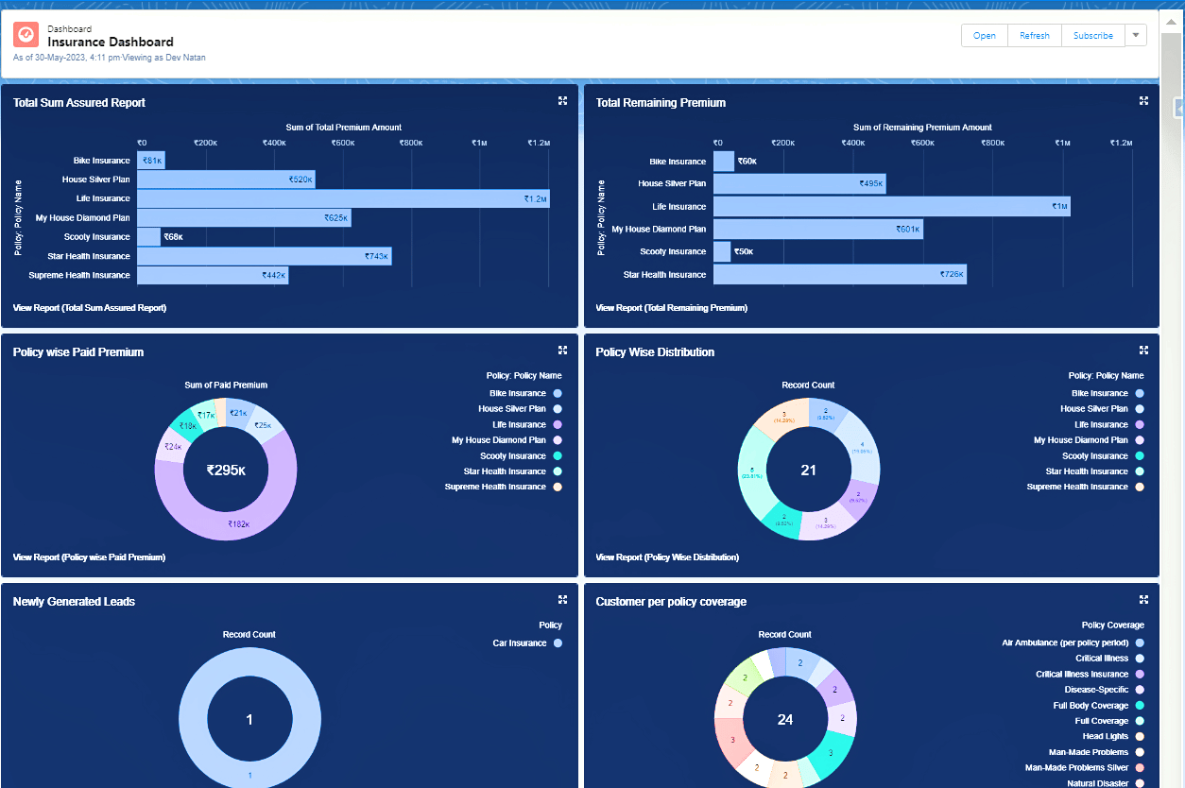Expand the Policy Wise Distribution widget
This screenshot has height=788, width=1185.
(x=1143, y=350)
